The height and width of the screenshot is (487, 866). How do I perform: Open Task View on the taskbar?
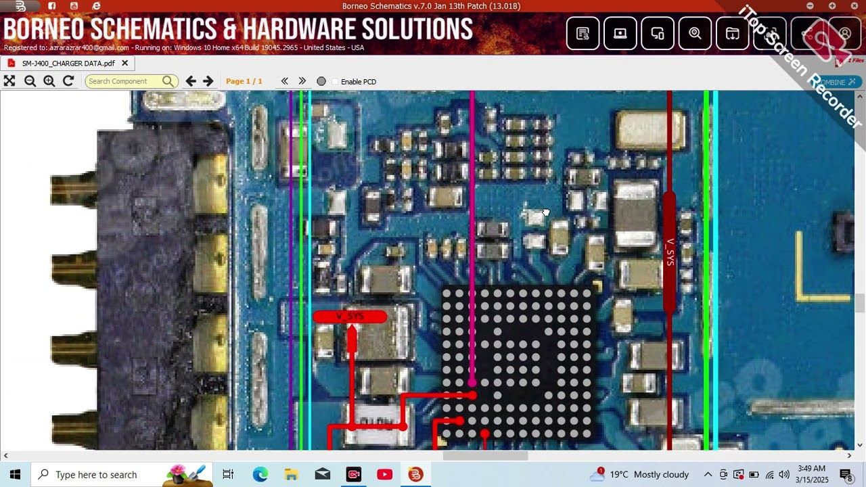(228, 474)
